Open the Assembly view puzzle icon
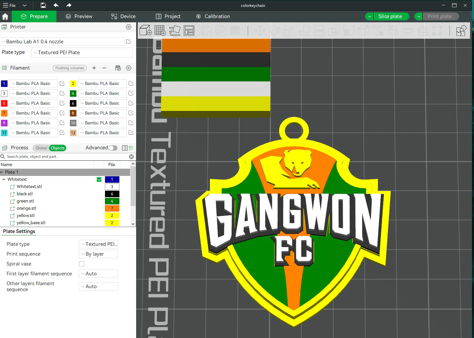Screen dimensions: 474x338 pyautogui.click(x=462, y=31)
